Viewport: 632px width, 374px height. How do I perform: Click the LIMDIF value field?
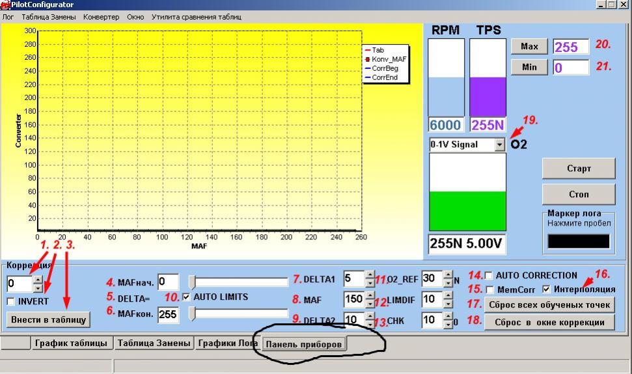coord(432,299)
